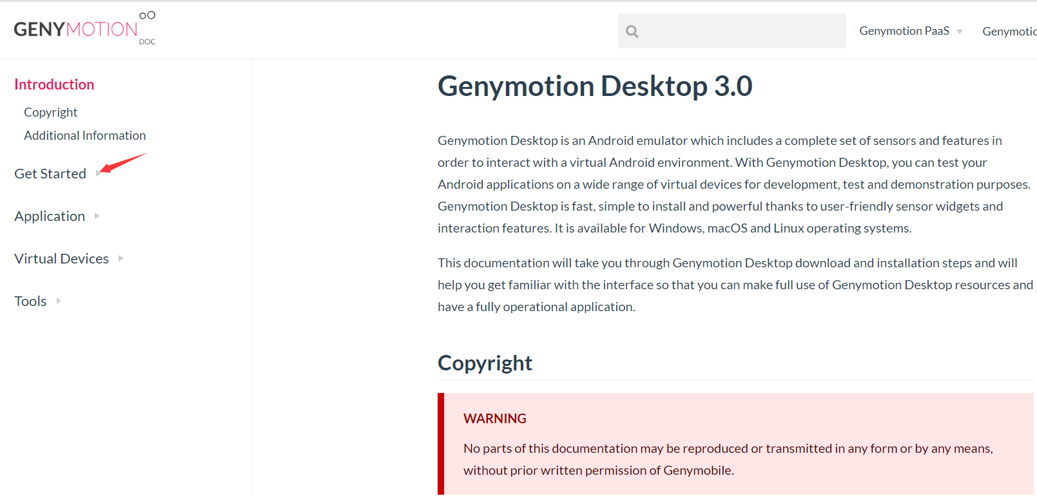The width and height of the screenshot is (1037, 496).
Task: Click the WARNING label in the red box
Action: [x=495, y=419]
